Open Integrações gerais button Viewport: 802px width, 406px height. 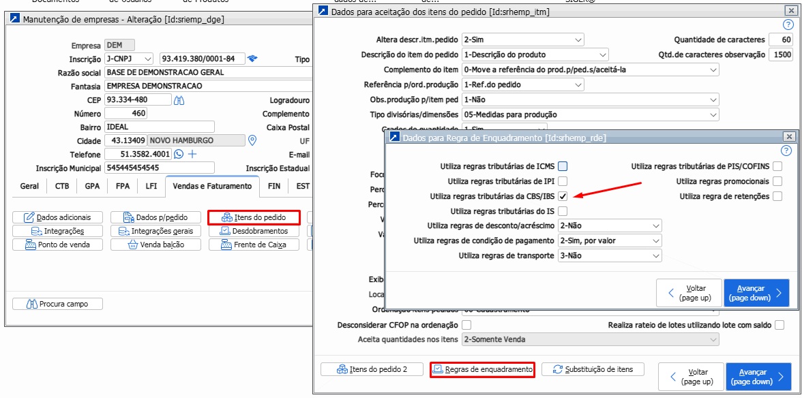coord(157,231)
